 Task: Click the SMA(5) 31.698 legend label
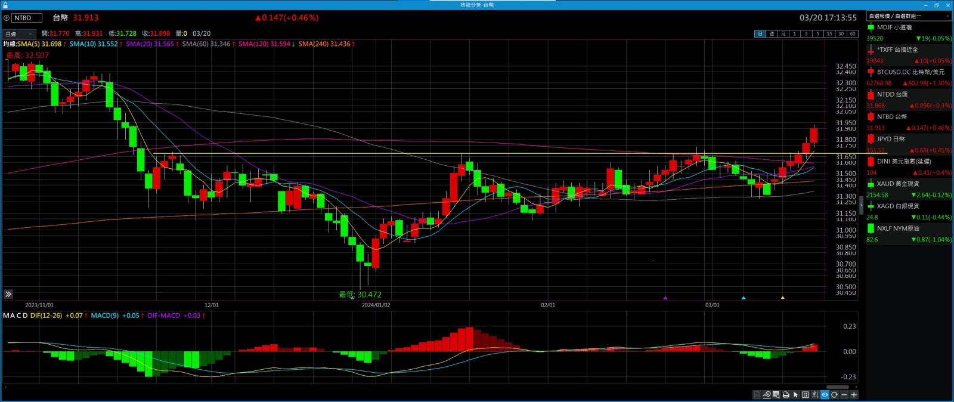(x=39, y=44)
